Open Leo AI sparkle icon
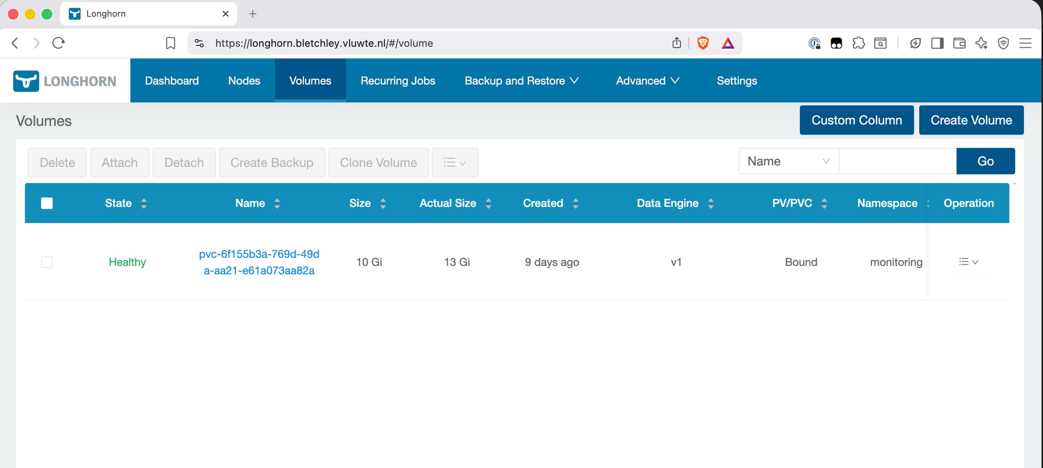 [x=981, y=43]
